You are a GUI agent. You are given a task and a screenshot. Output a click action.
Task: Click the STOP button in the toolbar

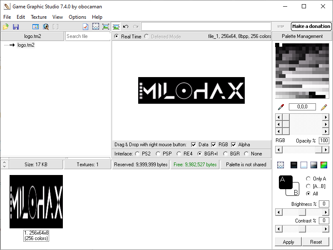pos(281,26)
